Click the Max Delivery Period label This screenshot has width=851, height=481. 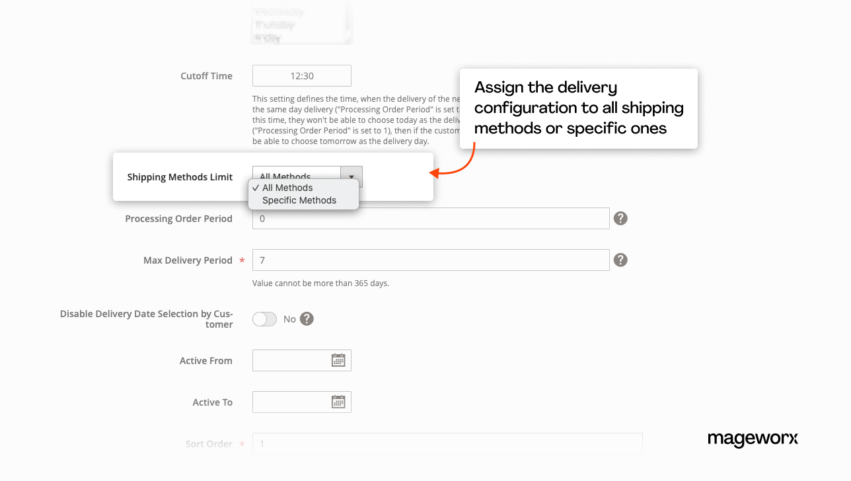coord(188,260)
